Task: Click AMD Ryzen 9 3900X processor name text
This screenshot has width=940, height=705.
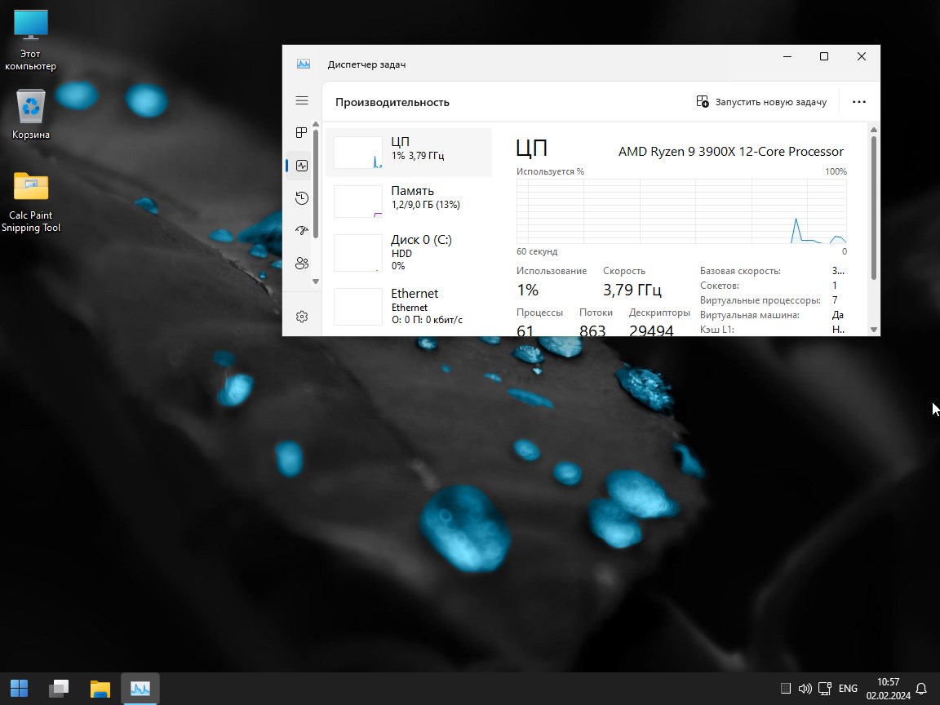Action: [x=731, y=152]
